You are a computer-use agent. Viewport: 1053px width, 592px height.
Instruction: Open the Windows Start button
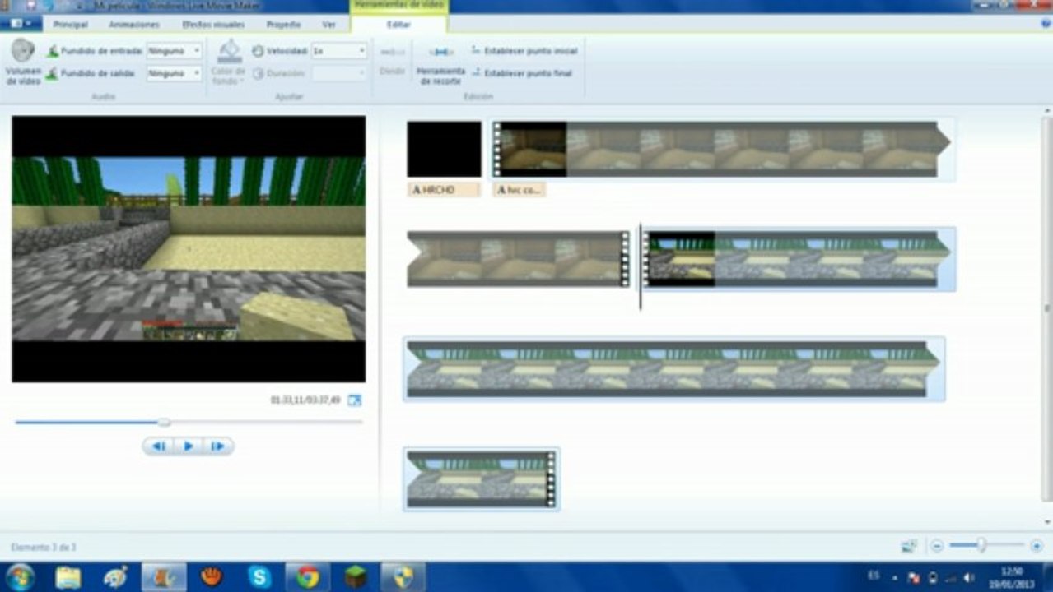click(20, 577)
